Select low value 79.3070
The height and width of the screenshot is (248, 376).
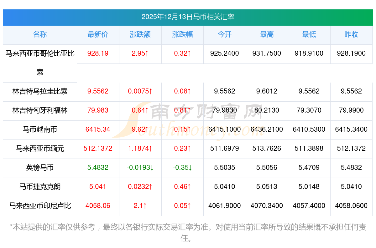pos(309,110)
